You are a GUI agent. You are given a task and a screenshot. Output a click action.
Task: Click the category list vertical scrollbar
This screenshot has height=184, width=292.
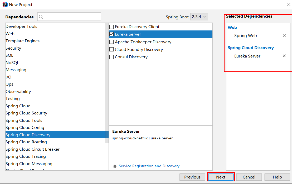click(107, 83)
